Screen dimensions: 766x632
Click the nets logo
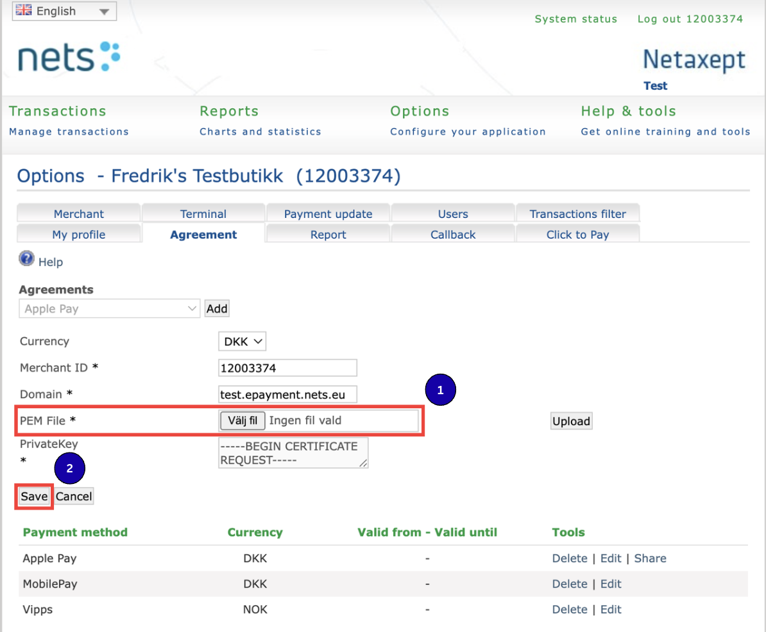[x=69, y=56]
